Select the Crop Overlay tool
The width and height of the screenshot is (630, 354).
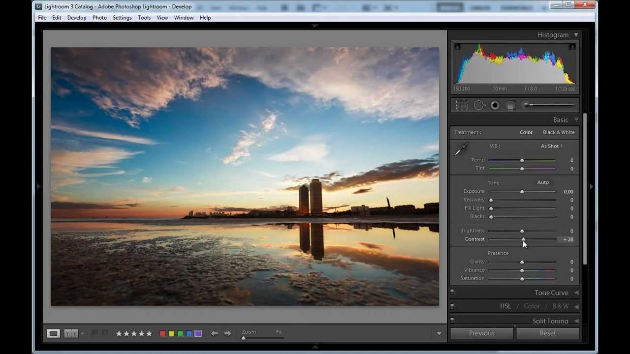(x=462, y=105)
